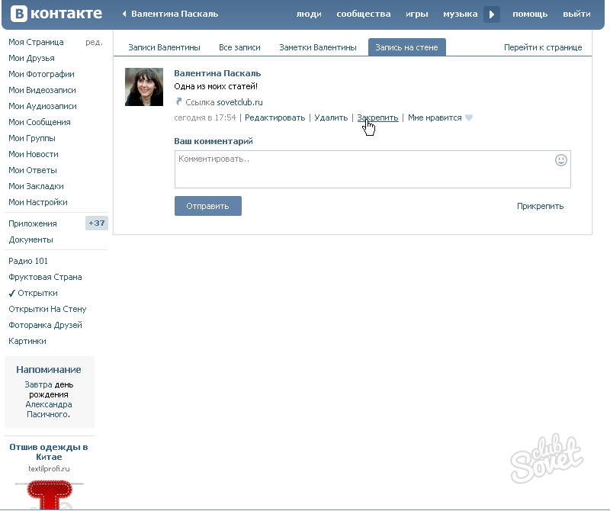Image resolution: width=610 pixels, height=511 pixels.
Task: Click into the Комментировать text field
Action: pyautogui.click(x=362, y=169)
